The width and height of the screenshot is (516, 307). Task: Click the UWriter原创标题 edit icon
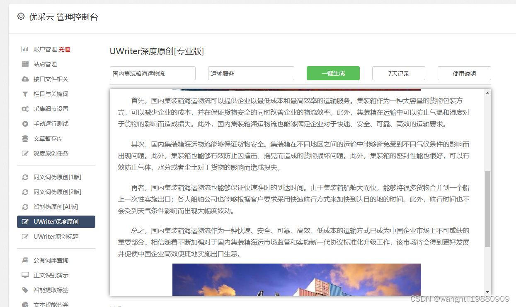coord(26,236)
